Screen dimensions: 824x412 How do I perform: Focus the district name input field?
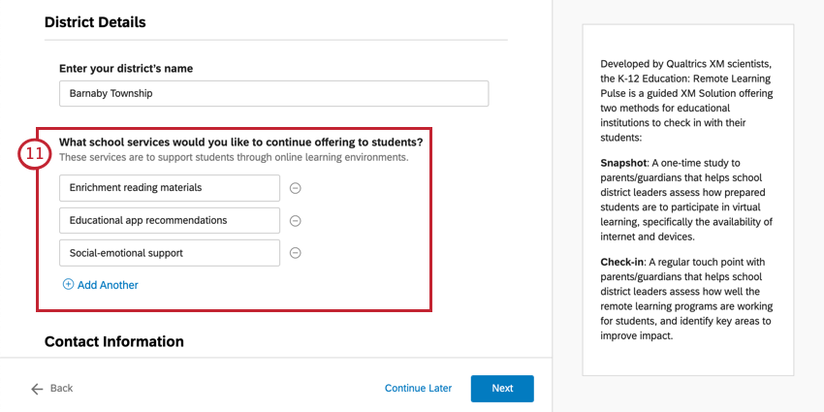pyautogui.click(x=273, y=94)
